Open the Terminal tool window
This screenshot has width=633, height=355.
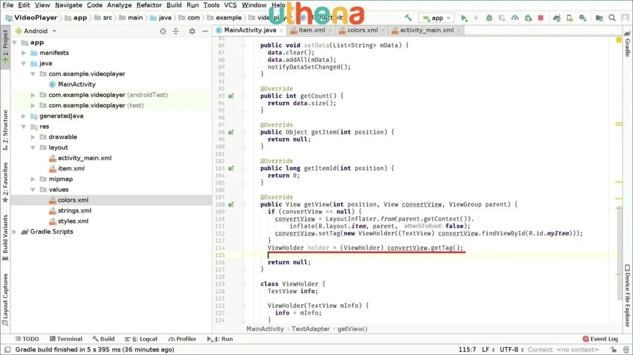pyautogui.click(x=66, y=339)
